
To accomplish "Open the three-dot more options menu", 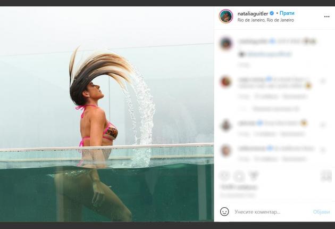I will tap(326, 17).
